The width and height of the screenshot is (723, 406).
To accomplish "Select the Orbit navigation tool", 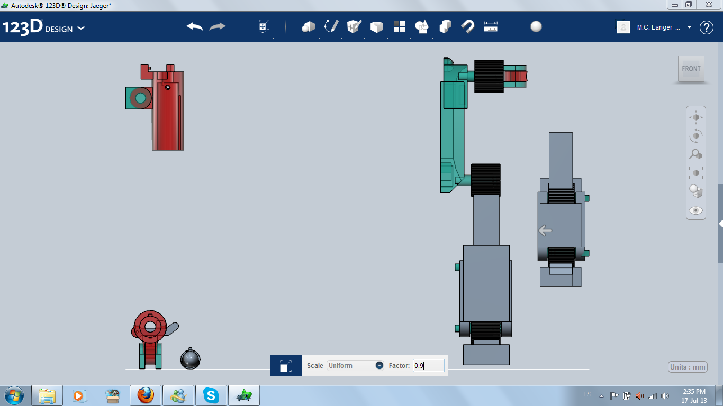I will tap(696, 135).
